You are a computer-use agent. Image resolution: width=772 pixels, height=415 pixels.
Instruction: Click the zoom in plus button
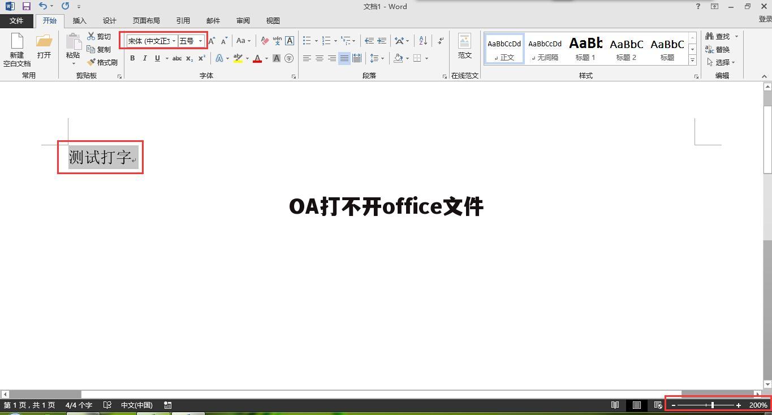coord(739,405)
